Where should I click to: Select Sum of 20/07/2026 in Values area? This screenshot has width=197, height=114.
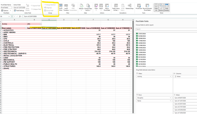coord(185,104)
